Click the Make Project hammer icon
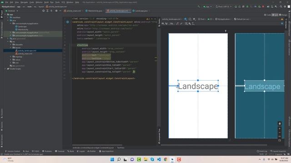 199,6
